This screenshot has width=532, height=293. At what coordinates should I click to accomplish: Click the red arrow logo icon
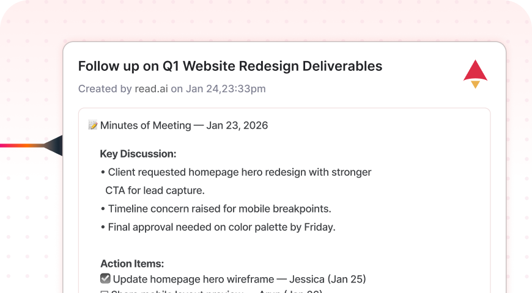475,70
